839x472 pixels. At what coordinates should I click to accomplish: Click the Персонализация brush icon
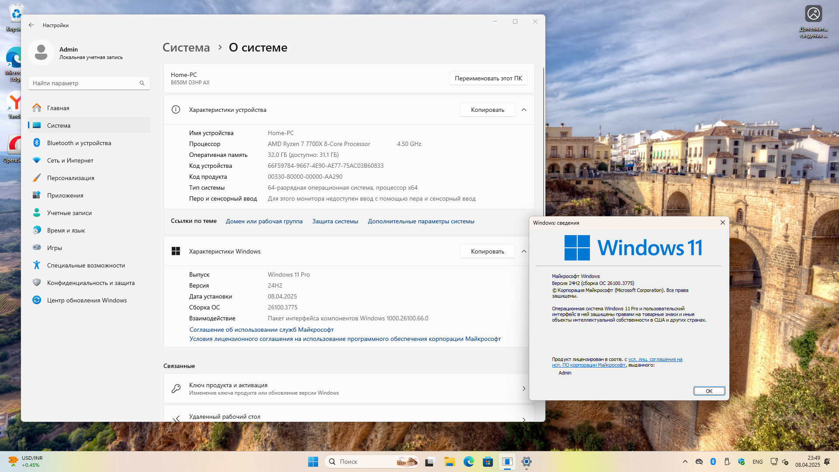click(37, 178)
